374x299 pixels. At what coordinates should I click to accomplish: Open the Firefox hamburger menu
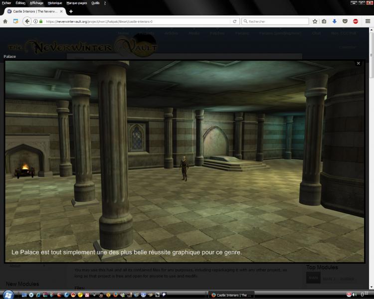point(368,21)
